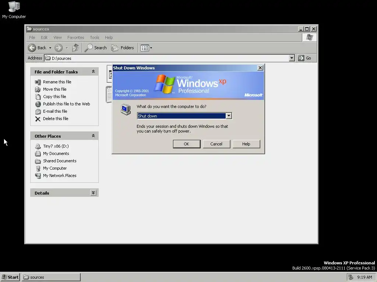Click the Delete this file X icon
377x282 pixels.
tap(38, 119)
